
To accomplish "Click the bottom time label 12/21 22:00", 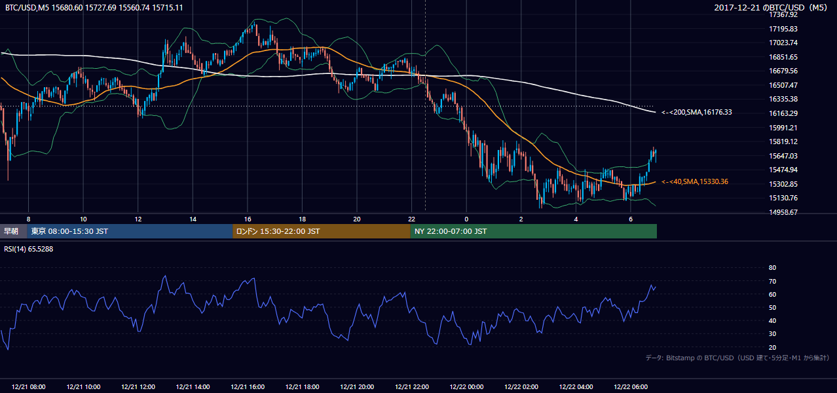I will tap(412, 387).
